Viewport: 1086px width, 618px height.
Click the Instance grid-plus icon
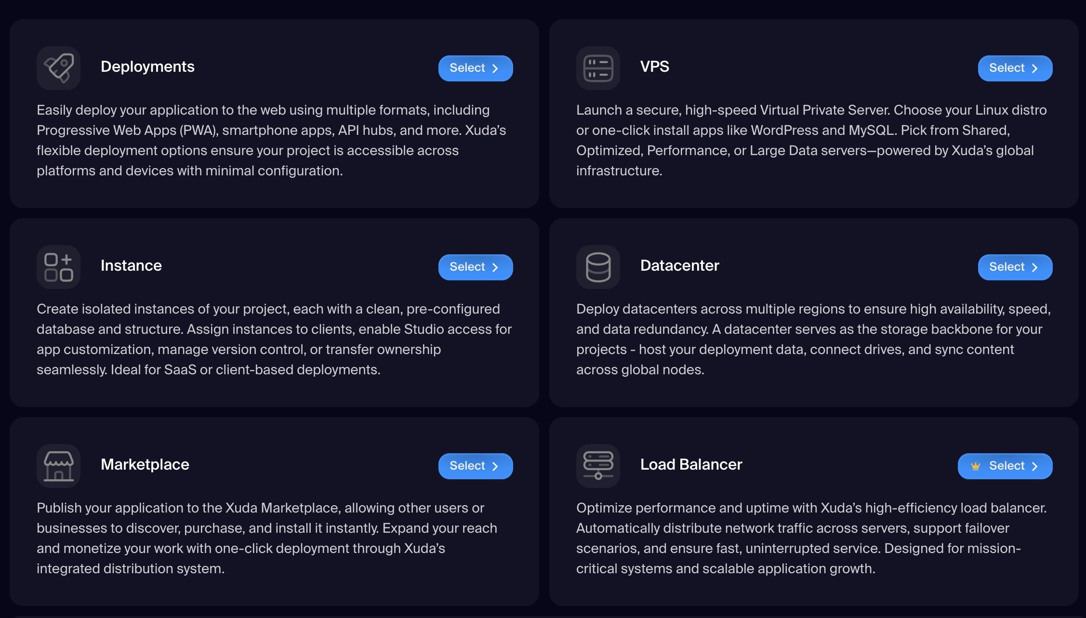58,267
